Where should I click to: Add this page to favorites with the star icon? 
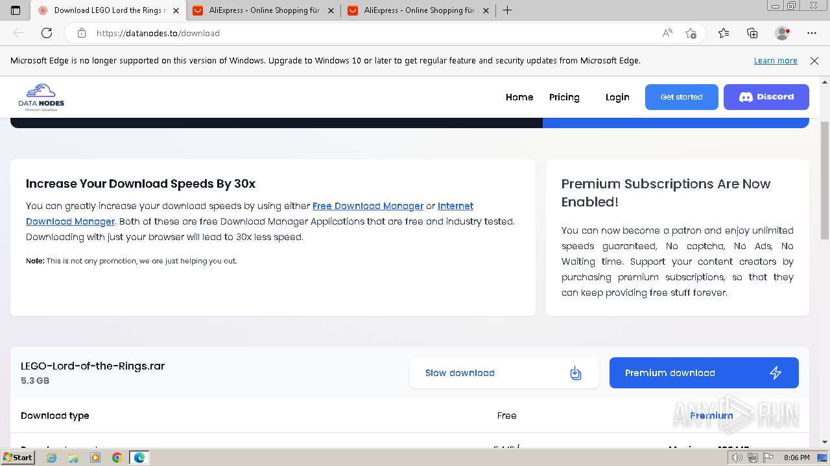click(691, 33)
